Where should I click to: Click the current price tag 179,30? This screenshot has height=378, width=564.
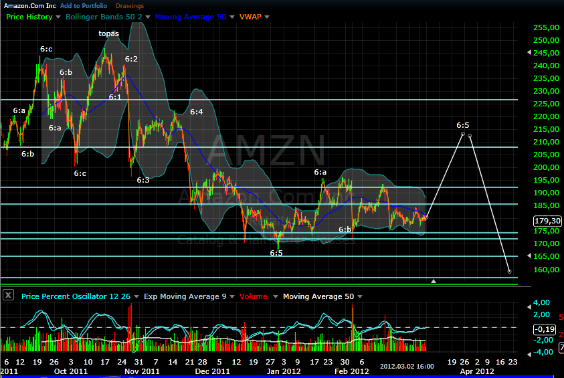pos(547,221)
